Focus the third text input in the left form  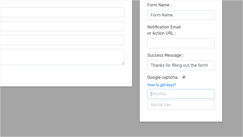pyautogui.click(x=62, y=40)
